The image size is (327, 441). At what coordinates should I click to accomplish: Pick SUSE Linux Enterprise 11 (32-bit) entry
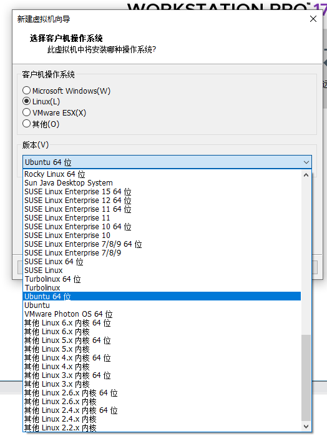point(162,217)
